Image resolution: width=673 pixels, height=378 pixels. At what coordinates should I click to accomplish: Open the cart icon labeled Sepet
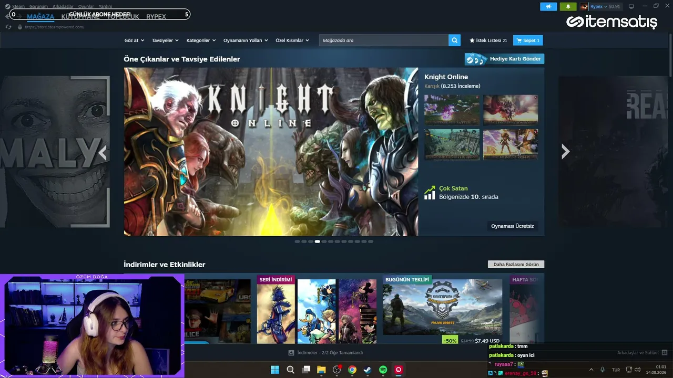click(528, 40)
